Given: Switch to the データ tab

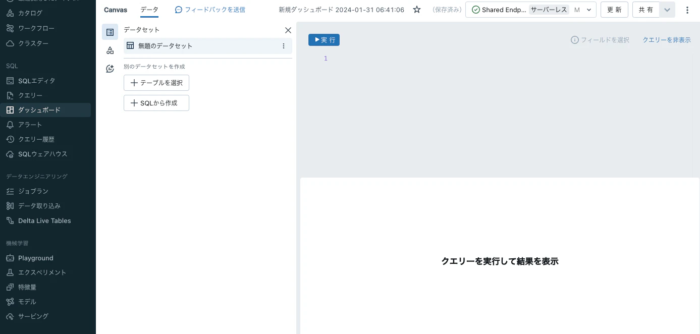Looking at the screenshot, I should coord(149,10).
